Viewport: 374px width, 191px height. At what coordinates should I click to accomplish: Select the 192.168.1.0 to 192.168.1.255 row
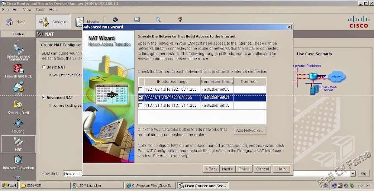pos(202,89)
